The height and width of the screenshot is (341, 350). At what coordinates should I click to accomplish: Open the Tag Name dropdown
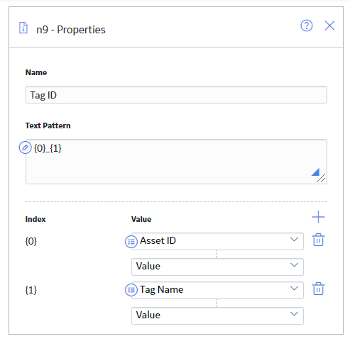pyautogui.click(x=217, y=290)
